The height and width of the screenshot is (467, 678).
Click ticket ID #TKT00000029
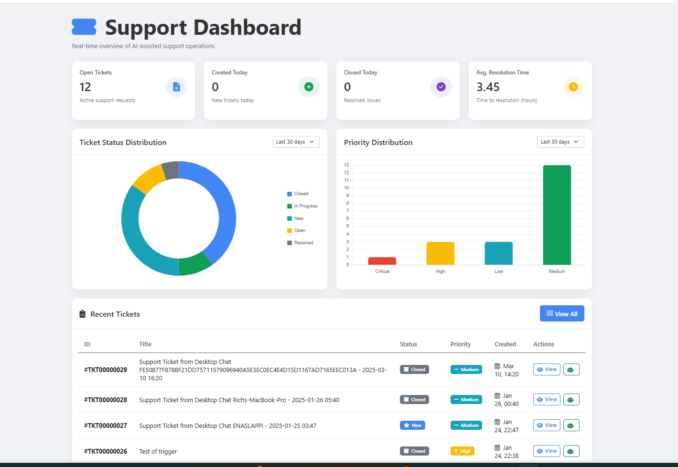[x=106, y=370]
